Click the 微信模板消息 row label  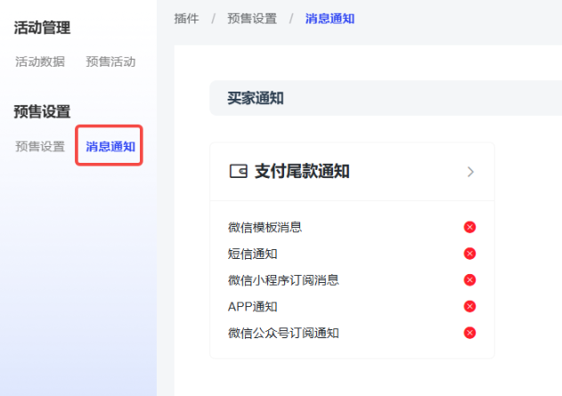click(x=265, y=227)
